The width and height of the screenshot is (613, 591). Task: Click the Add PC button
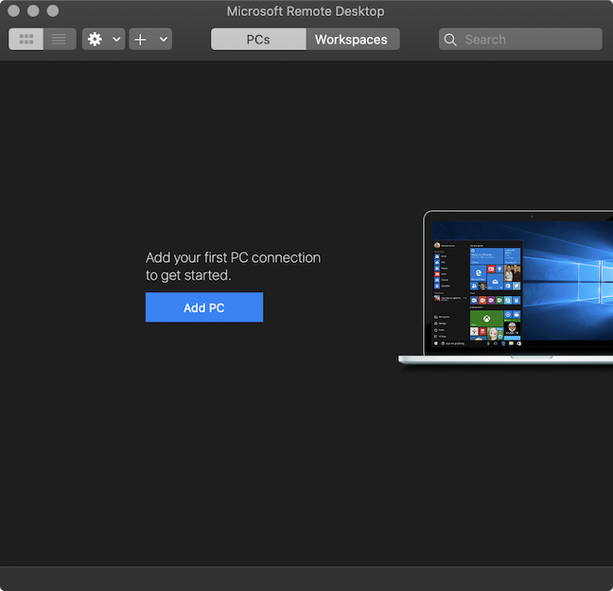[x=204, y=307]
